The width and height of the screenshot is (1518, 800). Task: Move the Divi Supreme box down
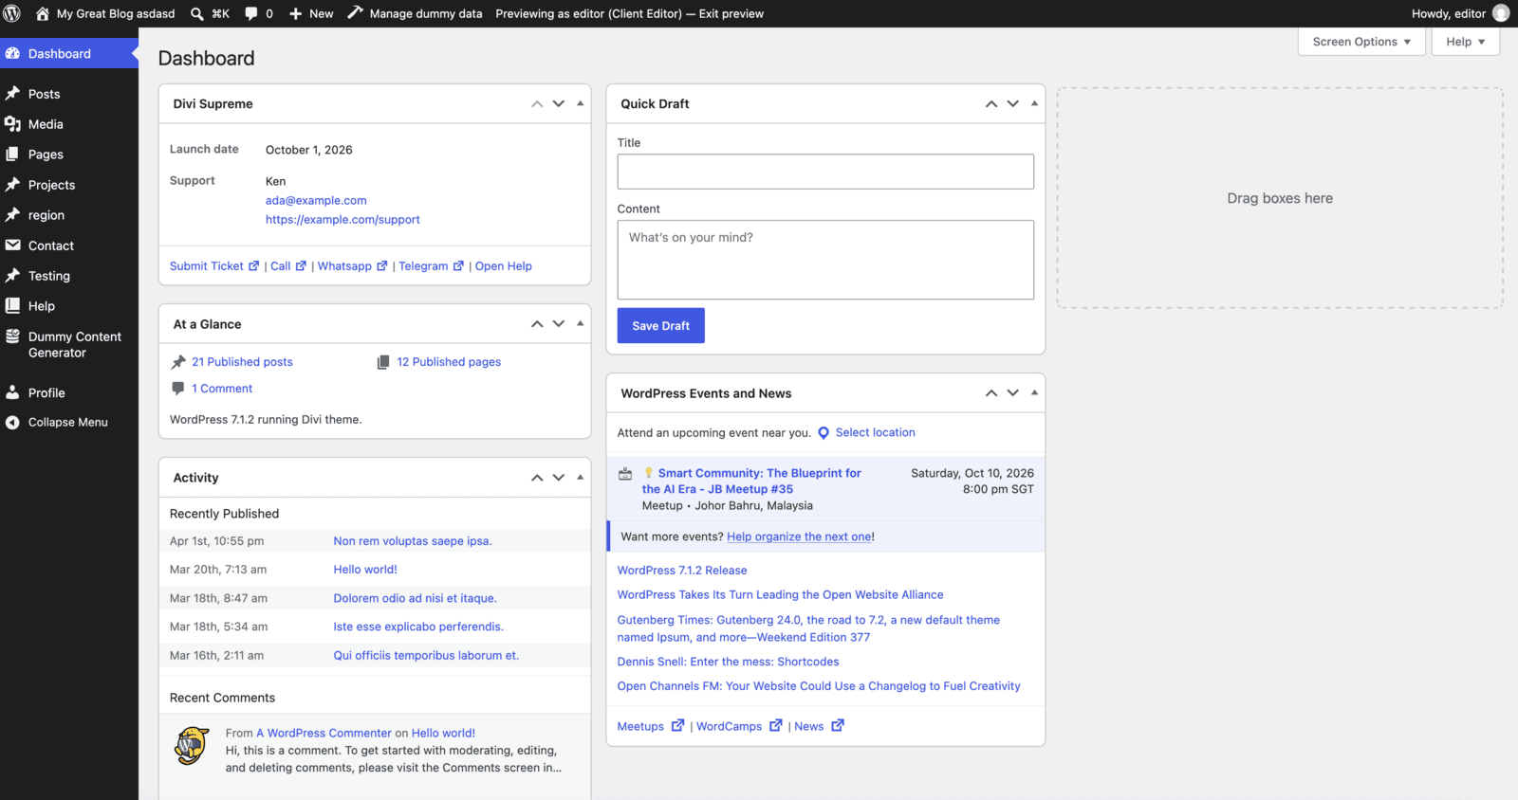(559, 103)
